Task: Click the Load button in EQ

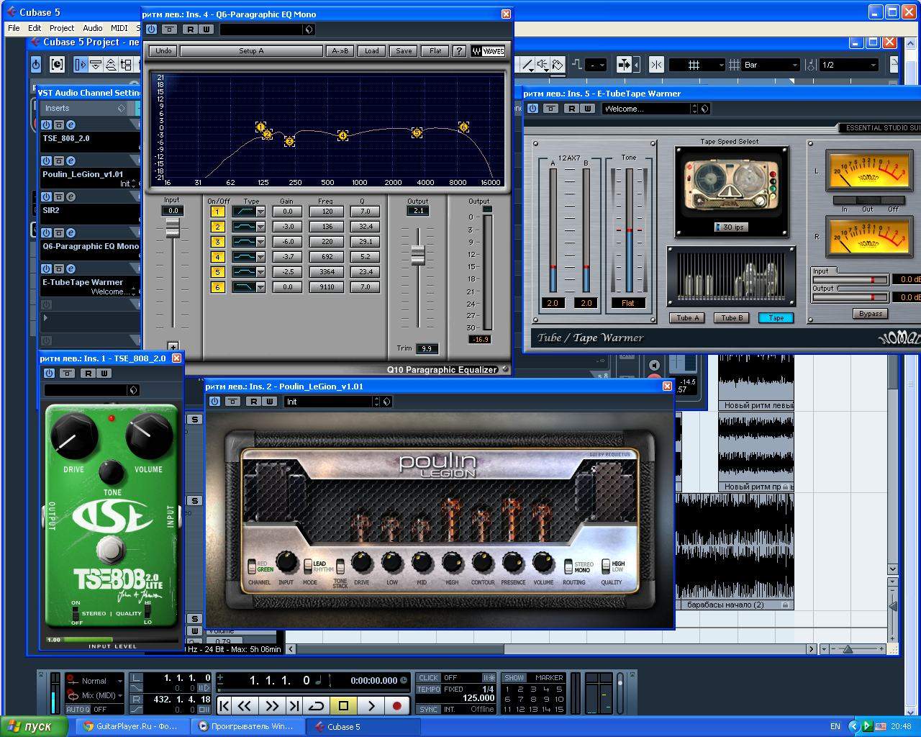Action: coord(372,51)
